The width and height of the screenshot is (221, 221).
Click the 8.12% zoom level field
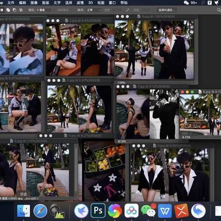[x=122, y=141]
